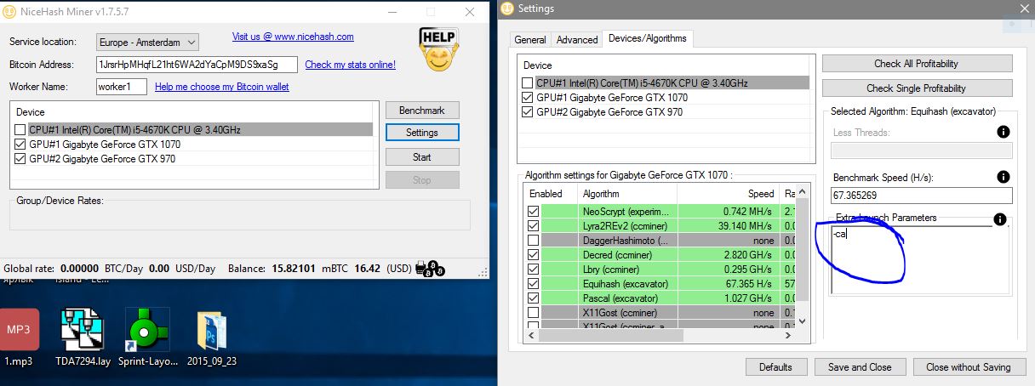
Task: Click the Group/Device Rates label
Action: (60, 201)
